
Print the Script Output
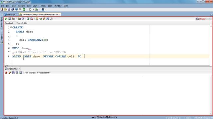[17, 73]
